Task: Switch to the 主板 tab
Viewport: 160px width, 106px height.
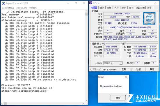Action: [109, 8]
